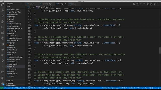
Task: Open global_prego112.go in the explorer
Action: (x=15, y=12)
